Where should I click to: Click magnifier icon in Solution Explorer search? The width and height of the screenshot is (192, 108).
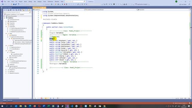(x=30, y=12)
